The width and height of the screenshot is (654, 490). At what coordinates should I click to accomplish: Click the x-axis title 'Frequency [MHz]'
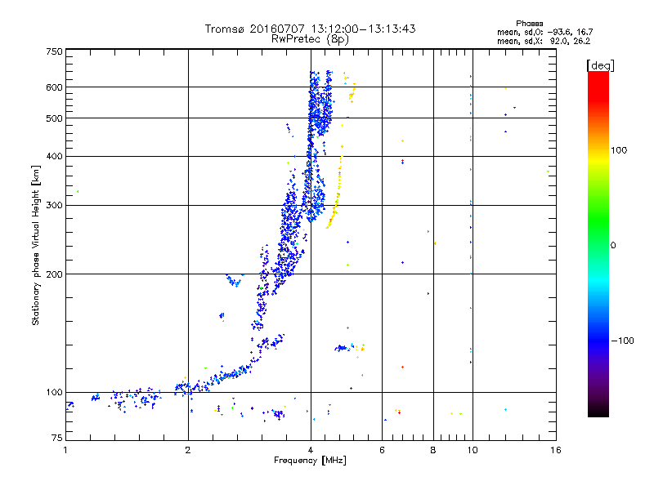[x=310, y=461]
